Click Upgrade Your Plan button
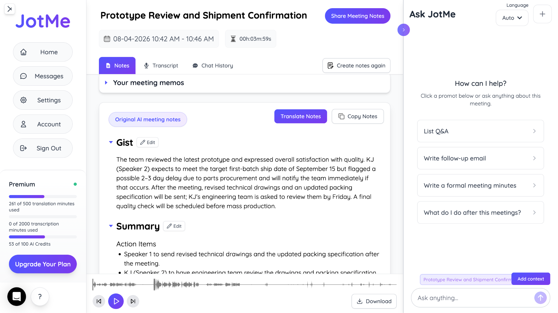This screenshot has height=313, width=558. [43, 264]
